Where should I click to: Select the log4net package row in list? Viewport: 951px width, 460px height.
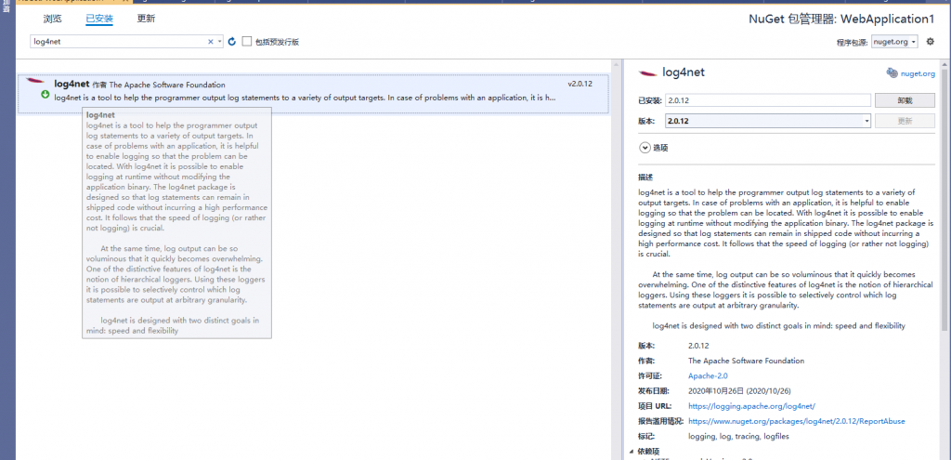pyautogui.click(x=313, y=94)
